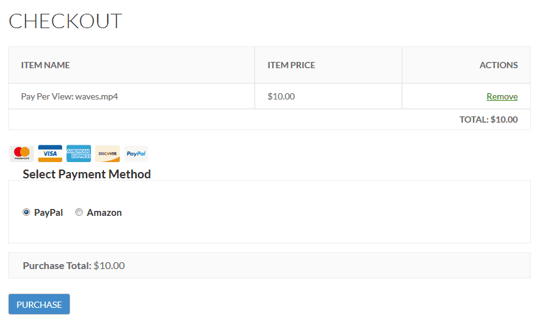Select the Amazon radio button
542x326 pixels.
coord(79,212)
